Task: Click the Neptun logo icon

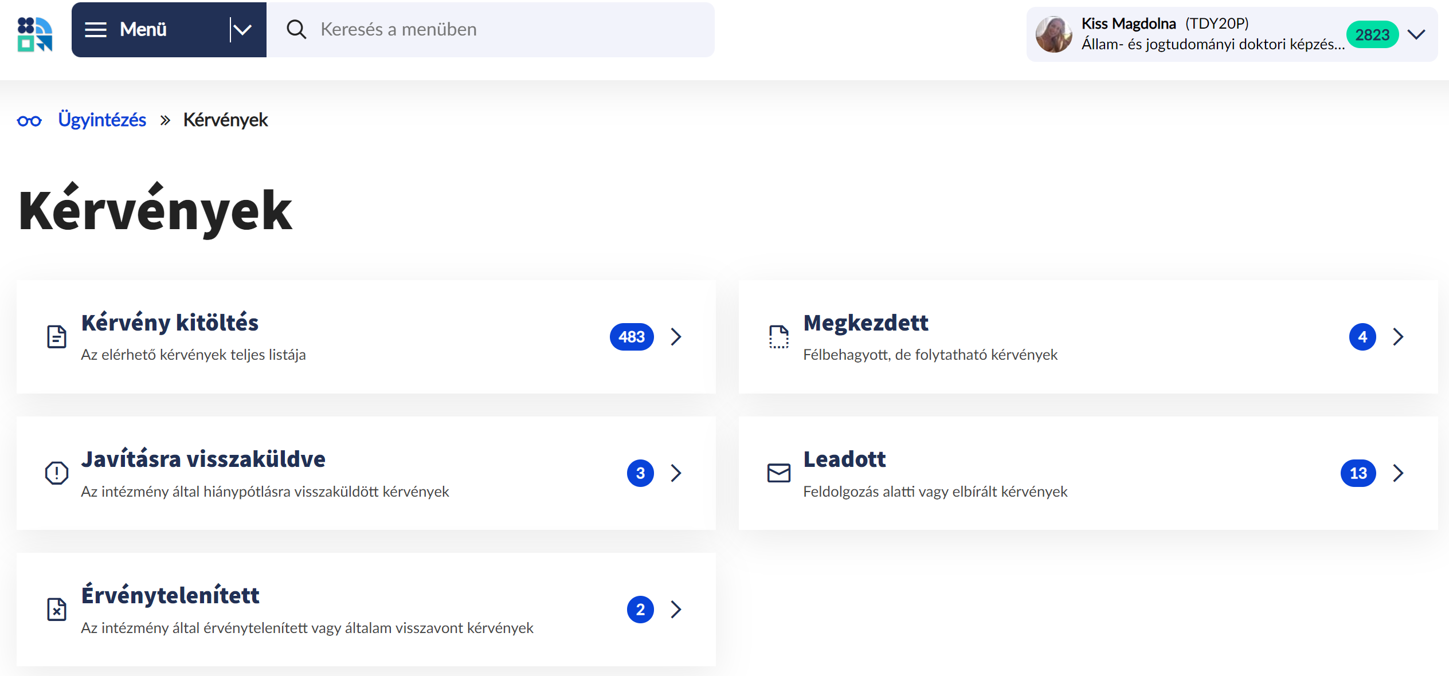Action: 35,34
